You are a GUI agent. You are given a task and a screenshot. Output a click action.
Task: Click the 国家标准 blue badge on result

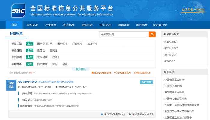point(11,85)
